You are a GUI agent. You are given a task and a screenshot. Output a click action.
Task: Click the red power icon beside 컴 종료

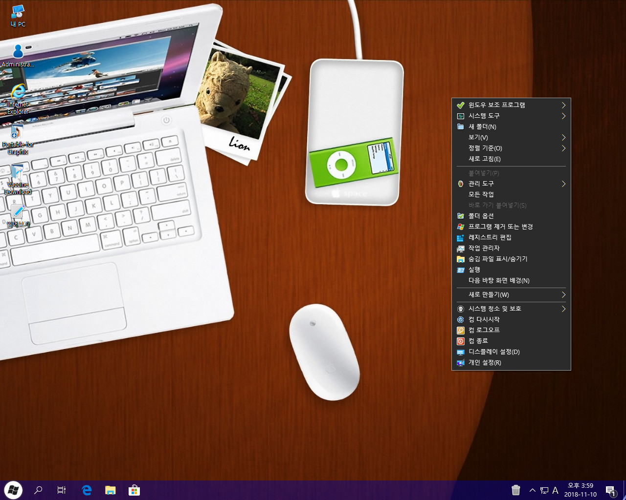460,341
